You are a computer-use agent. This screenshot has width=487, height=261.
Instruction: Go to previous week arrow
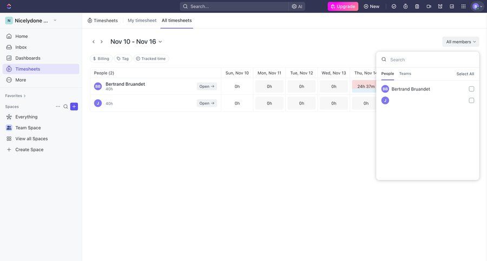94,42
